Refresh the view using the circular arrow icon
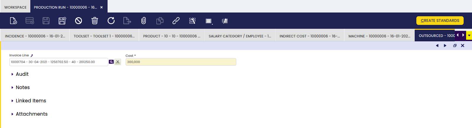This screenshot has width=472, height=128. tap(111, 21)
